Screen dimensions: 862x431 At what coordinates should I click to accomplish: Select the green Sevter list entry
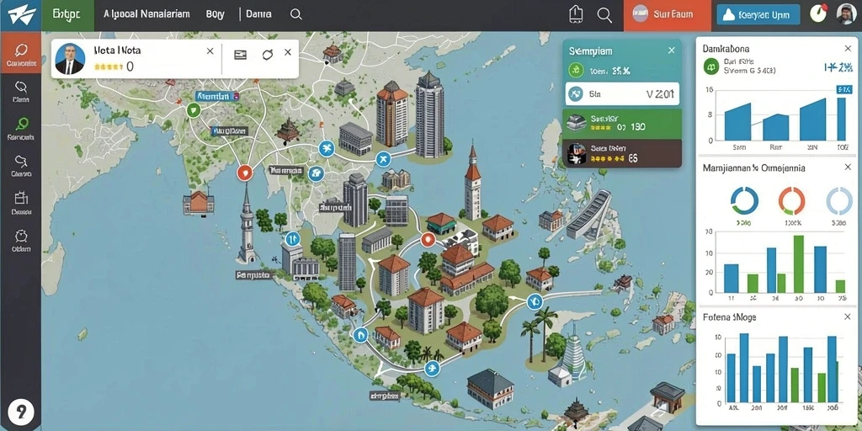(622, 123)
